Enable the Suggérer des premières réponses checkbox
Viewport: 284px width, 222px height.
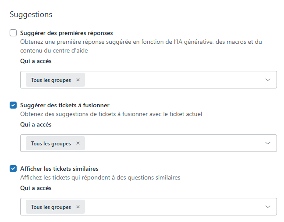pos(13,33)
